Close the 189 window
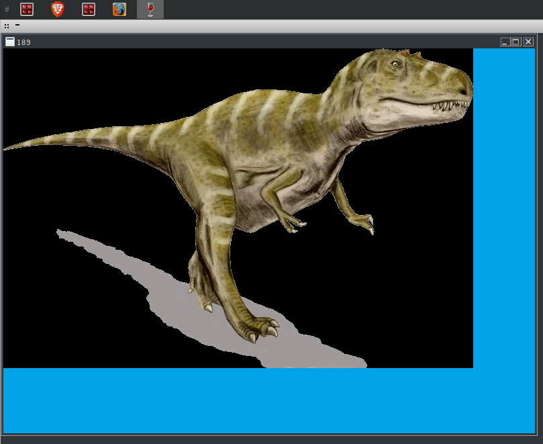Screen dimensions: 543x444 click(528, 42)
